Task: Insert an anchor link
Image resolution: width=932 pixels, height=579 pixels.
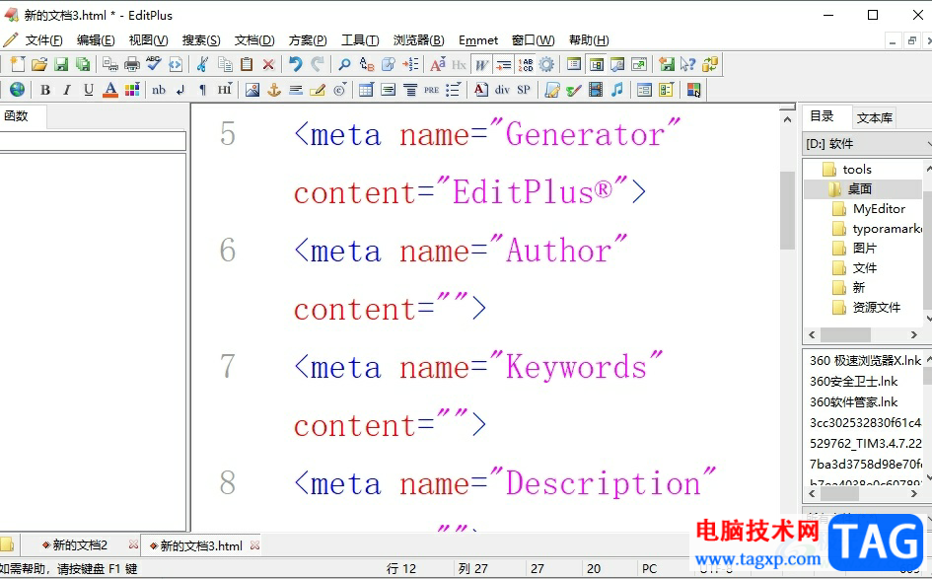Action: click(x=273, y=90)
